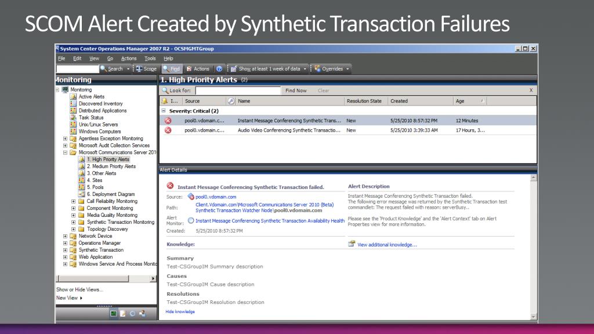
Task: Click the Find toolbar button
Action: tap(171, 69)
